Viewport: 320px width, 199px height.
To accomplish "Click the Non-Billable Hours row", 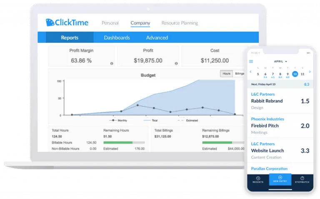I will [x=74, y=149].
